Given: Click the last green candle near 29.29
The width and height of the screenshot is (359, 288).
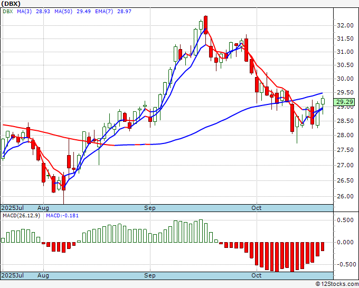Looking at the screenshot, I should coord(323,101).
